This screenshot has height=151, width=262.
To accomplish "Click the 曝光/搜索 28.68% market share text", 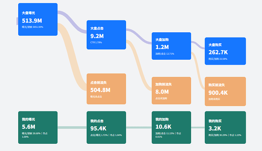I will pyautogui.click(x=35, y=135).
